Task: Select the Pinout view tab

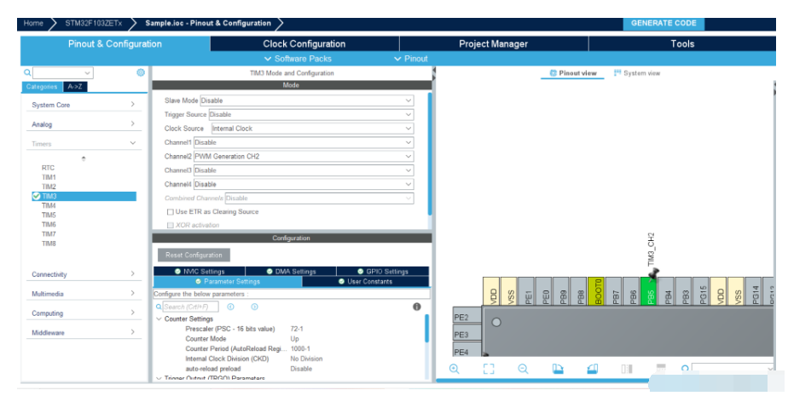Action: coord(573,72)
